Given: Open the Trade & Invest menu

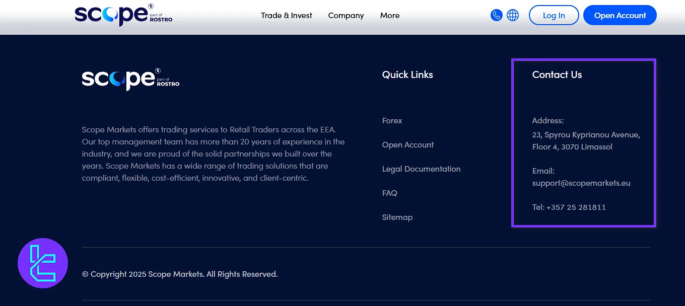Looking at the screenshot, I should 286,16.
